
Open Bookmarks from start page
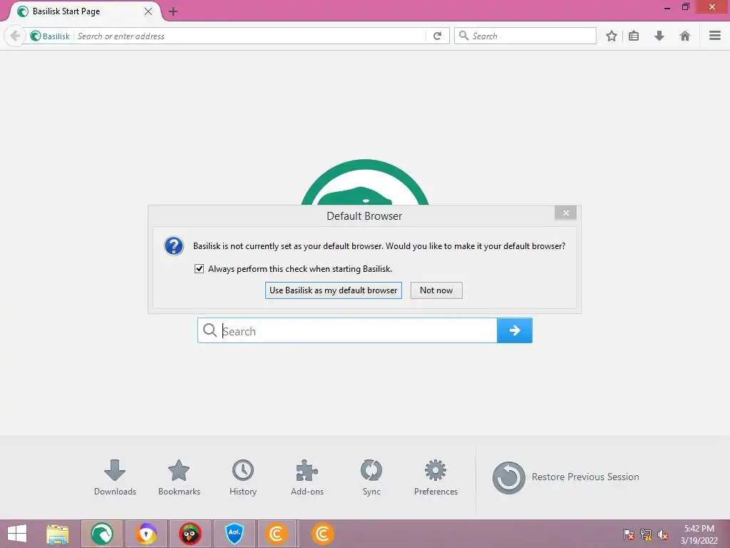coord(179,477)
